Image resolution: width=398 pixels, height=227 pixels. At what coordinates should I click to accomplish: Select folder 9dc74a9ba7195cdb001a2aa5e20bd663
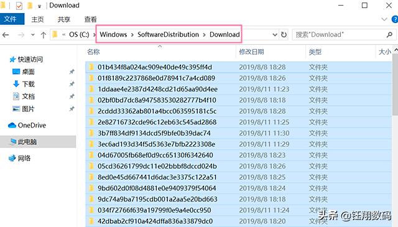click(x=239, y=199)
